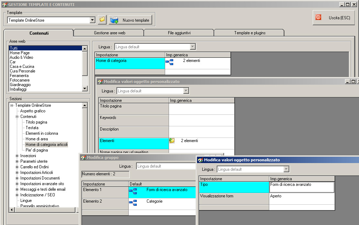Switch to the Contenuti tab
359x225 pixels.
[x=39, y=33]
